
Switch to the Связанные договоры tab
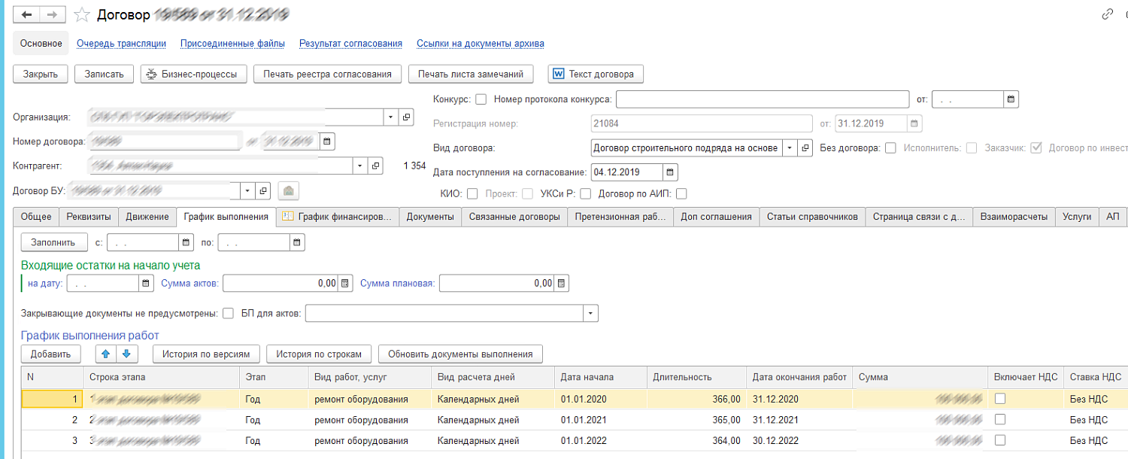(x=514, y=217)
